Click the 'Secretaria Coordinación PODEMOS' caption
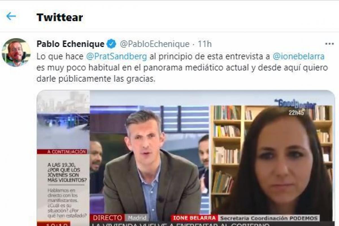This screenshot has height=226, width=339. [x=269, y=218]
